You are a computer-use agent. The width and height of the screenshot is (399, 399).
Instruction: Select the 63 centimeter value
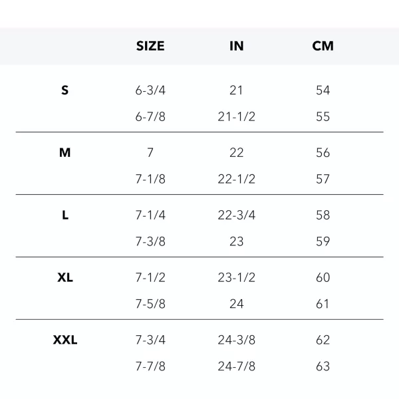[x=323, y=366]
